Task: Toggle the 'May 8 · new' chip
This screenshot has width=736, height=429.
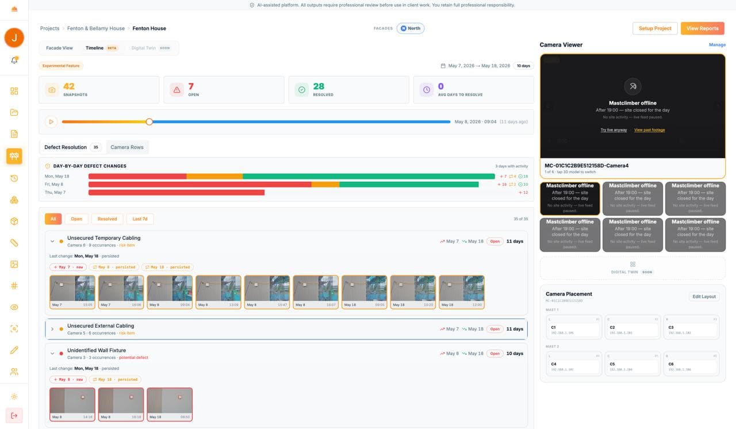Action: 68,380
